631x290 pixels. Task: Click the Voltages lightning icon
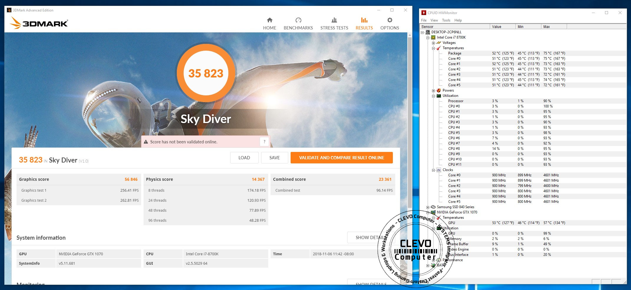point(439,43)
